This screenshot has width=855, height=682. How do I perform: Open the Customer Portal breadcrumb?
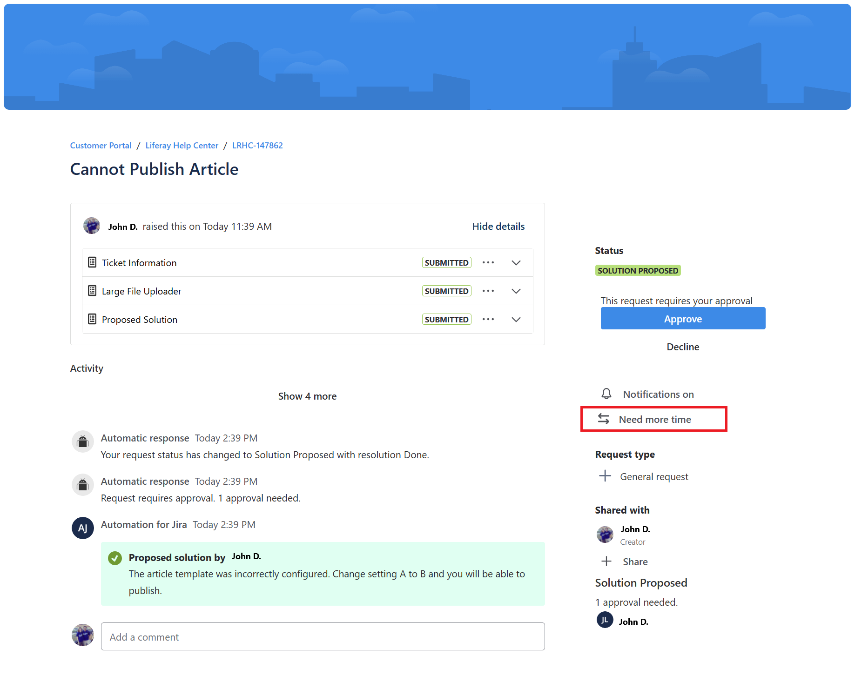click(x=101, y=146)
